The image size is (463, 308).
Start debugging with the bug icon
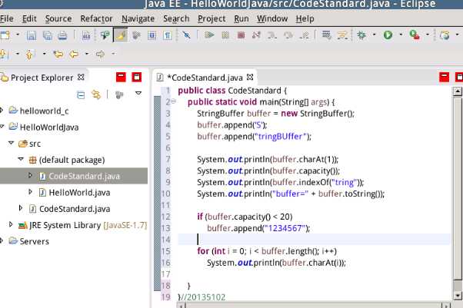[361, 35]
